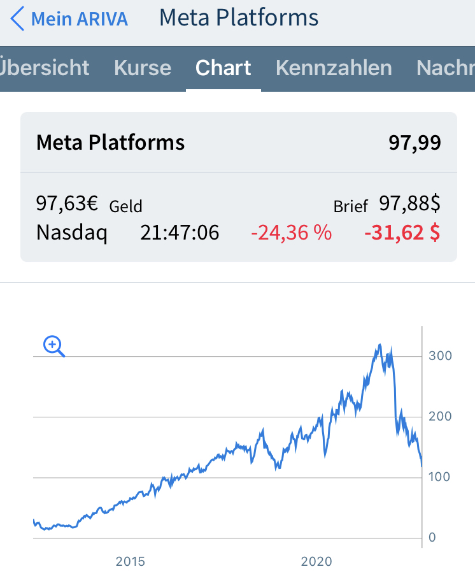Click the zoom magnifier on the chart
This screenshot has width=475, height=583.
point(53,346)
